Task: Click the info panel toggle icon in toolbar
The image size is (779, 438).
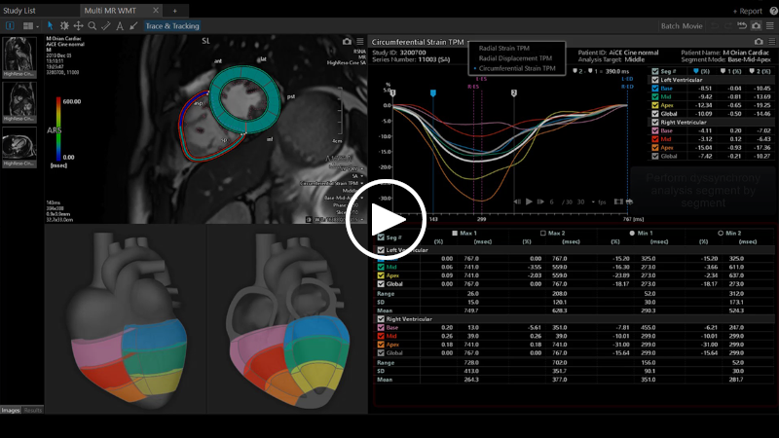Action: point(10,26)
